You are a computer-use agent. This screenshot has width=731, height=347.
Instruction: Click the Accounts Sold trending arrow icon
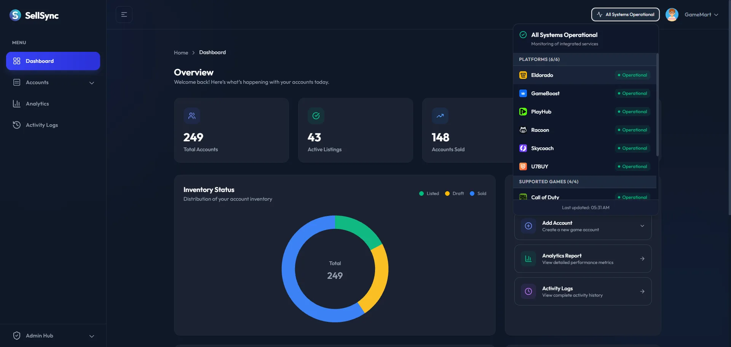440,116
